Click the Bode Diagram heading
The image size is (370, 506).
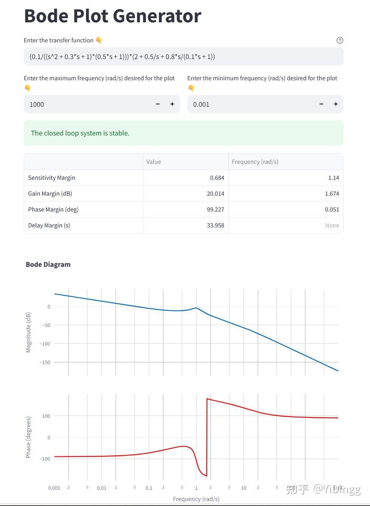[x=48, y=264]
